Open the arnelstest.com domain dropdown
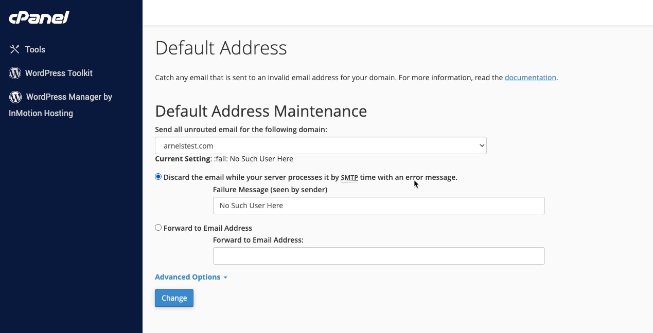This screenshot has width=653, height=333. 320,145
